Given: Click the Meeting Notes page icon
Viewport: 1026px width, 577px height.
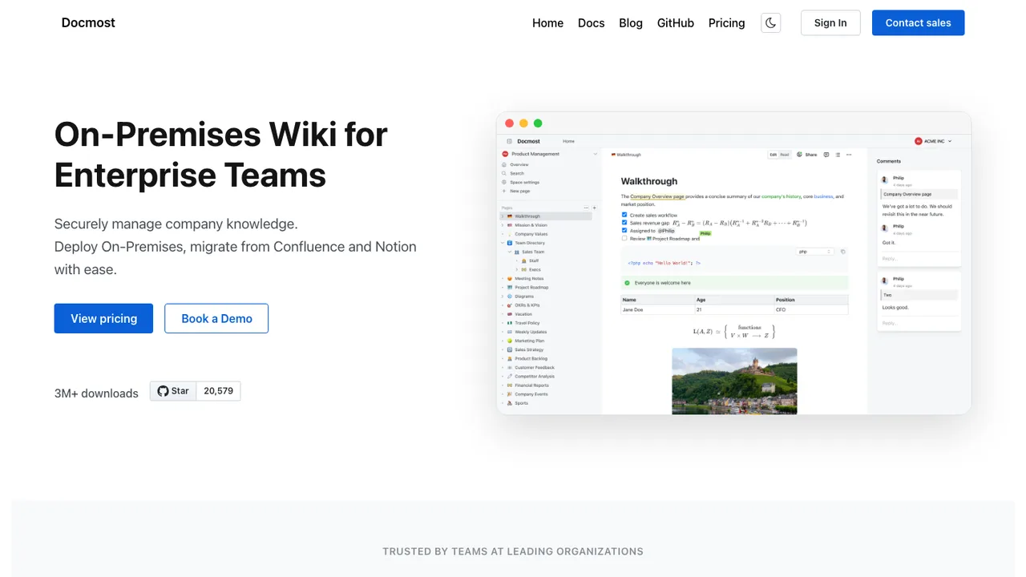Looking at the screenshot, I should coord(510,278).
